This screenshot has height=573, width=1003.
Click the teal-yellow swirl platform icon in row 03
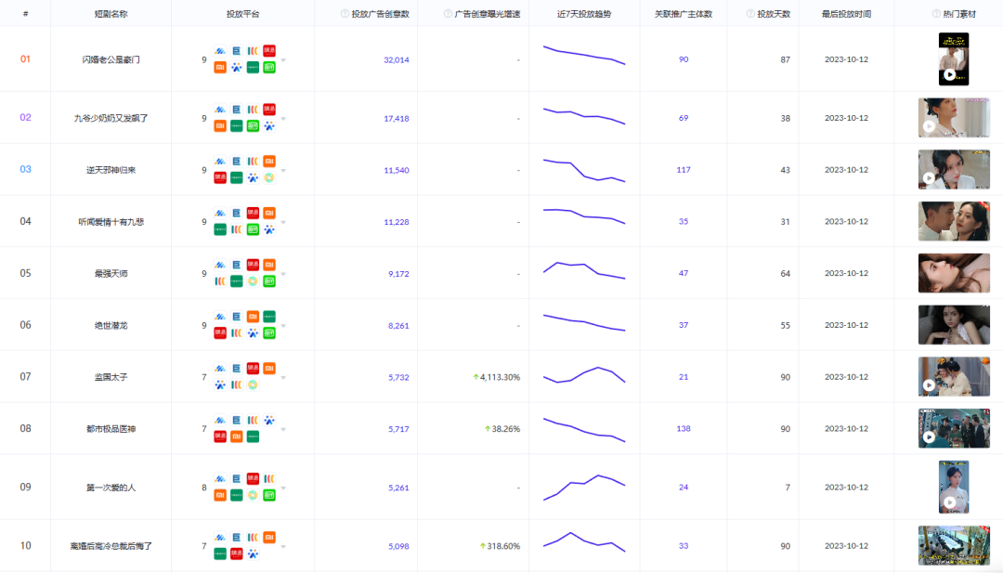pos(269,177)
